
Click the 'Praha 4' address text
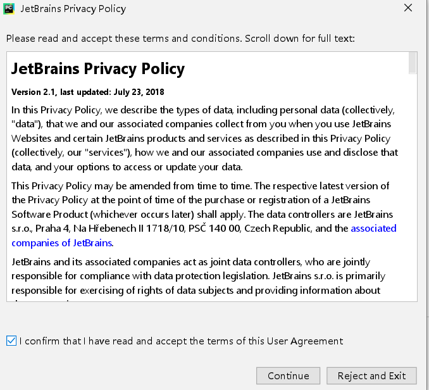point(53,229)
